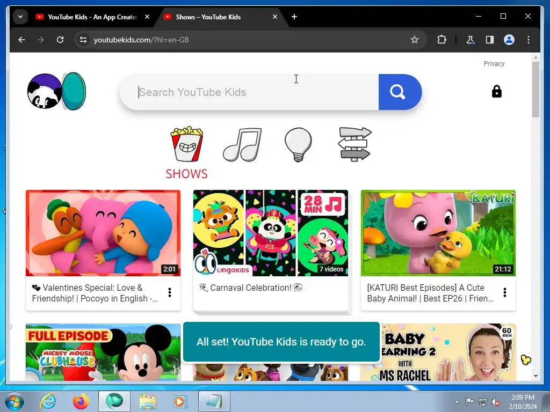
Task: Click the panda profile avatar
Action: [x=45, y=91]
